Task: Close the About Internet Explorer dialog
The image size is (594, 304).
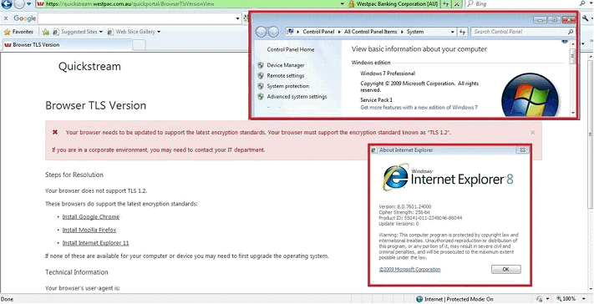Action: point(522,150)
